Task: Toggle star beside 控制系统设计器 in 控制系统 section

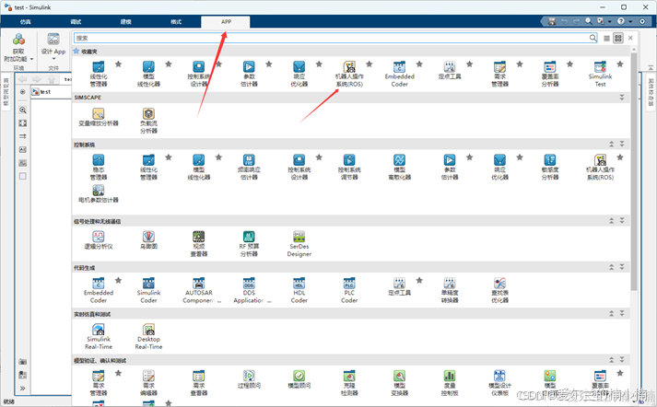Action: click(319, 157)
